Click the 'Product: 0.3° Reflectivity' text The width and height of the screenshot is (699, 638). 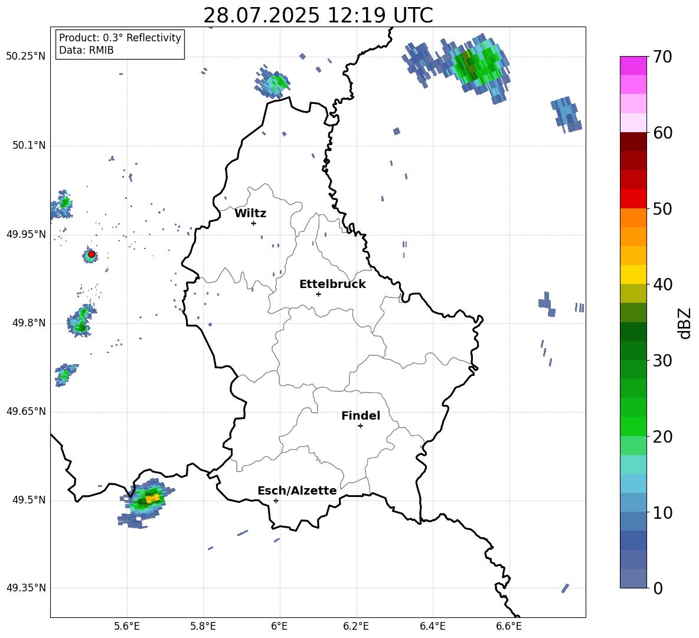click(x=120, y=38)
